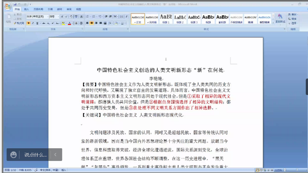Screen dimensions: 308x173
Task: Undo the last action
Action: (19, 4)
